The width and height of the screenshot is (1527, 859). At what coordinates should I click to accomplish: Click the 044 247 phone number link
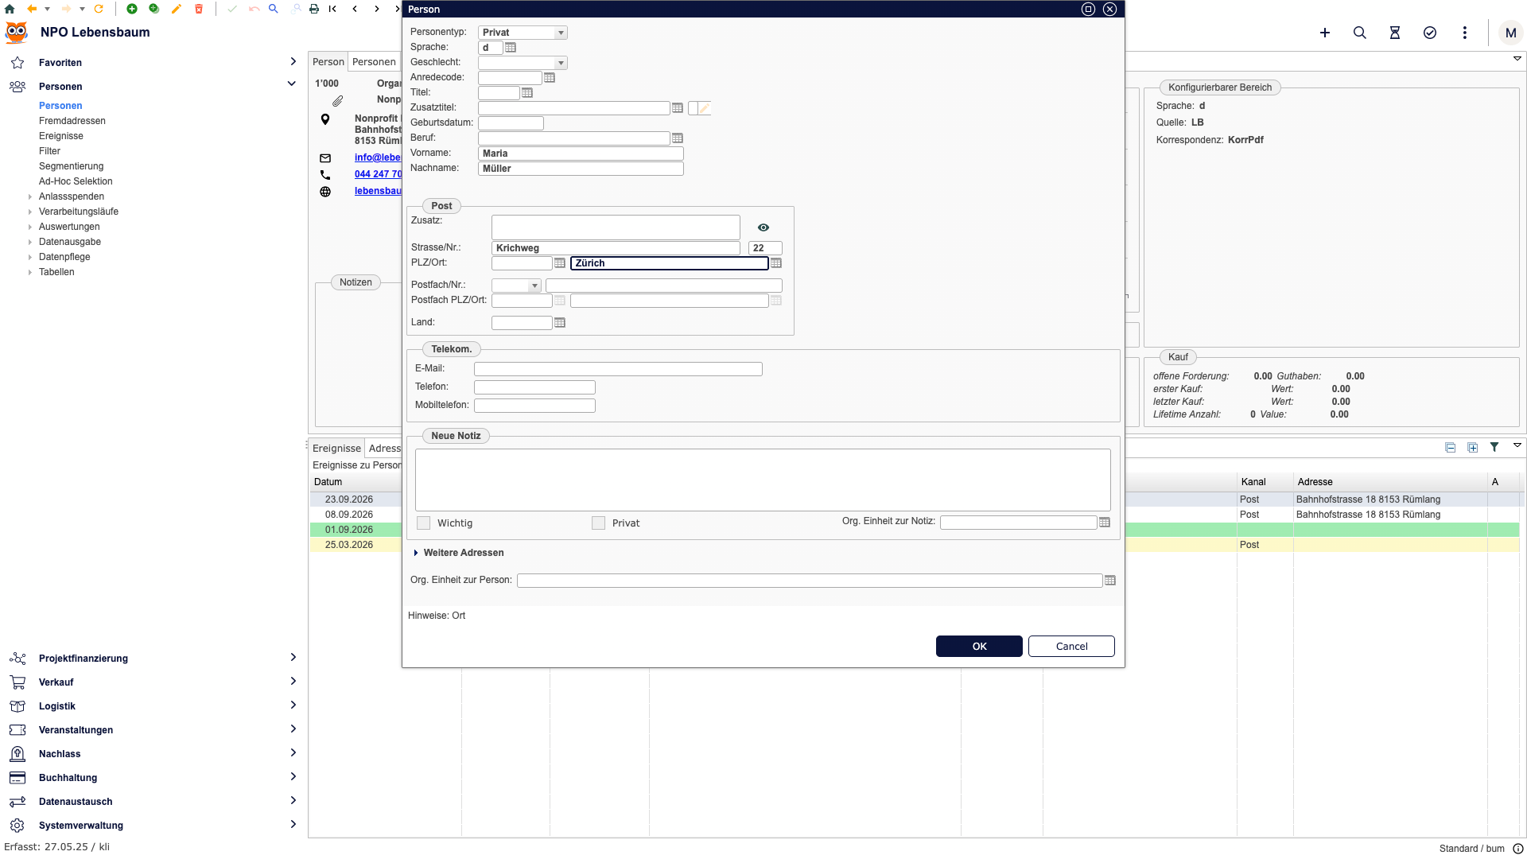[x=378, y=174]
